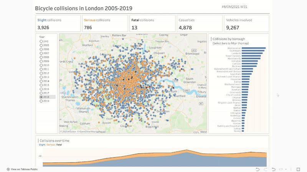This screenshot has width=307, height=172.
Task: Select the 2019 year radio button
Action: [x=41, y=101]
